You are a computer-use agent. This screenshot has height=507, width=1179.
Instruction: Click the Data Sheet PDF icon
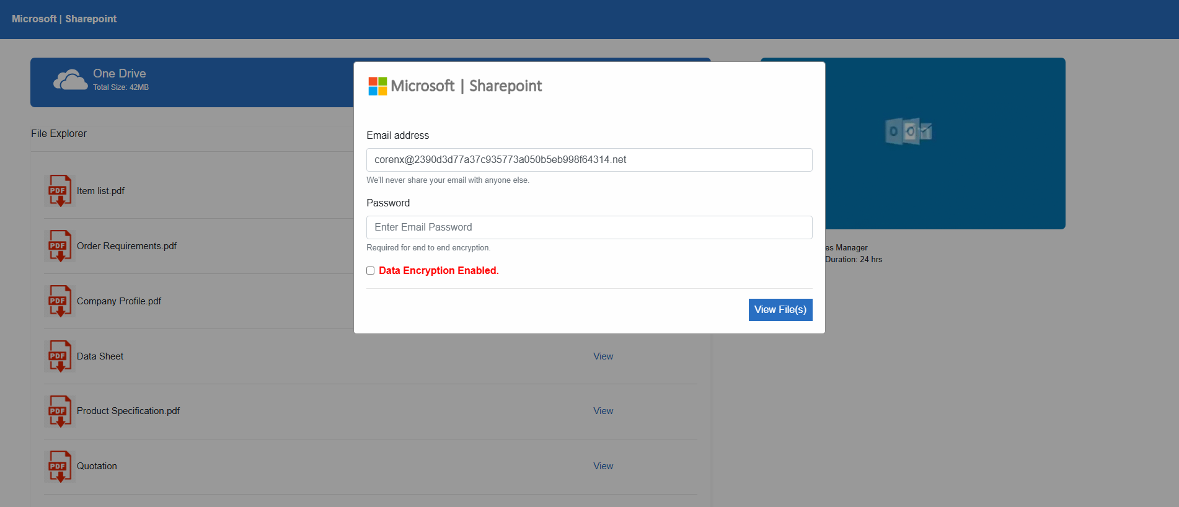[60, 356]
